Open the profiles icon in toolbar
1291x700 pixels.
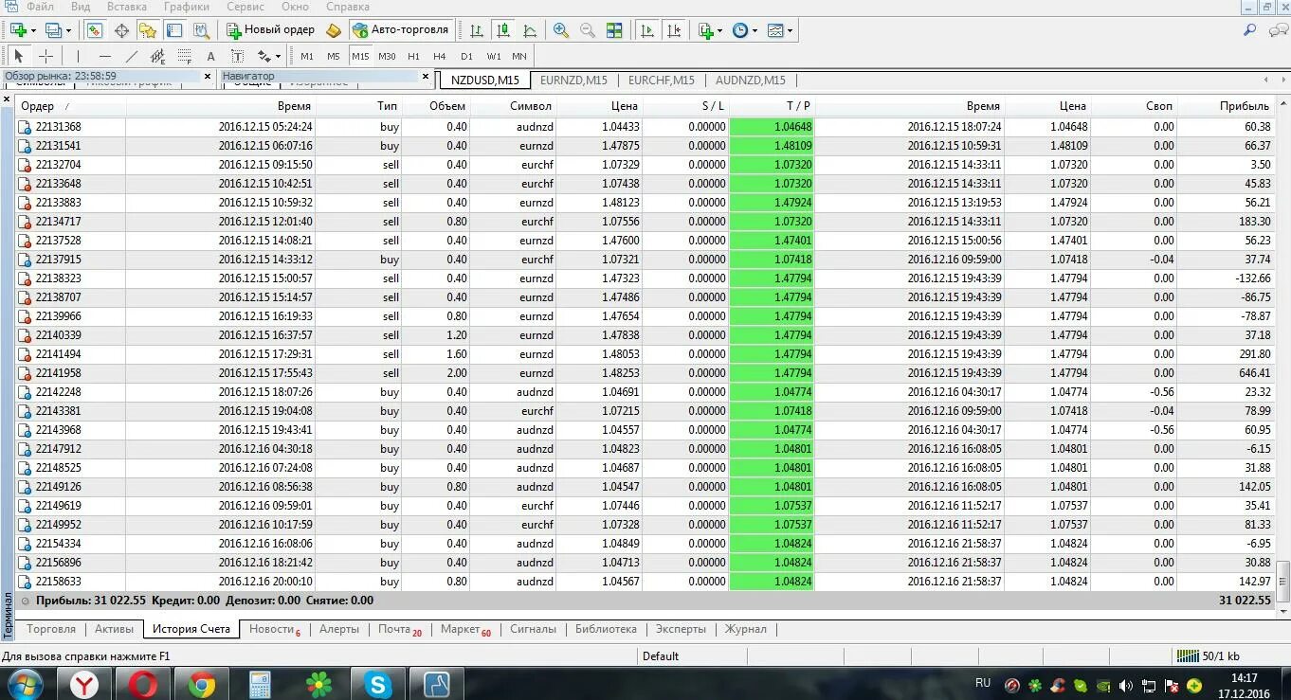(x=53, y=30)
